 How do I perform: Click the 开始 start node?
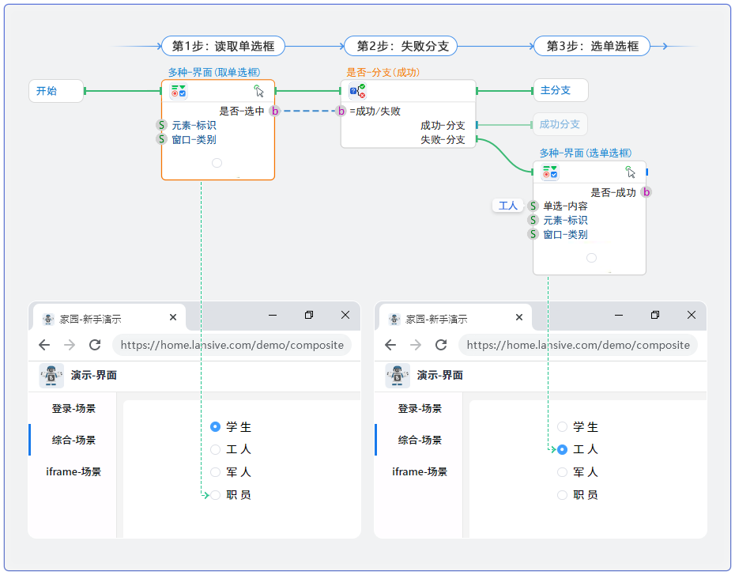coord(55,91)
